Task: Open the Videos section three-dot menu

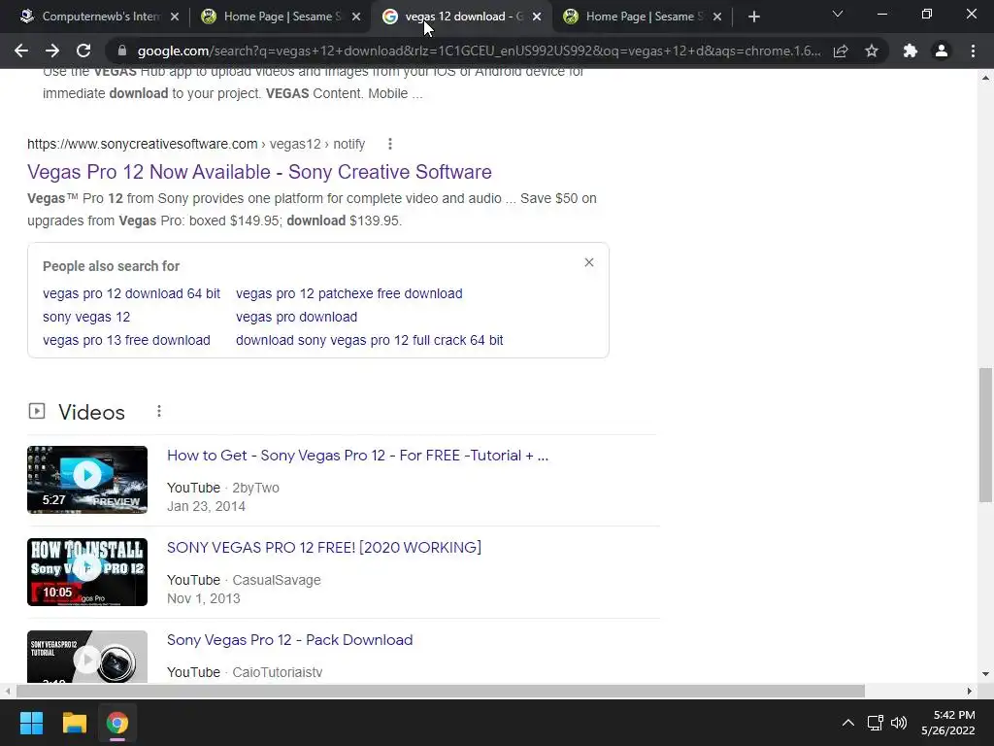Action: pyautogui.click(x=159, y=412)
